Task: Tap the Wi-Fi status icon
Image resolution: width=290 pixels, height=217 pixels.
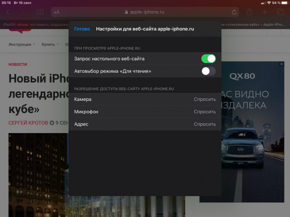Action: click(x=269, y=3)
